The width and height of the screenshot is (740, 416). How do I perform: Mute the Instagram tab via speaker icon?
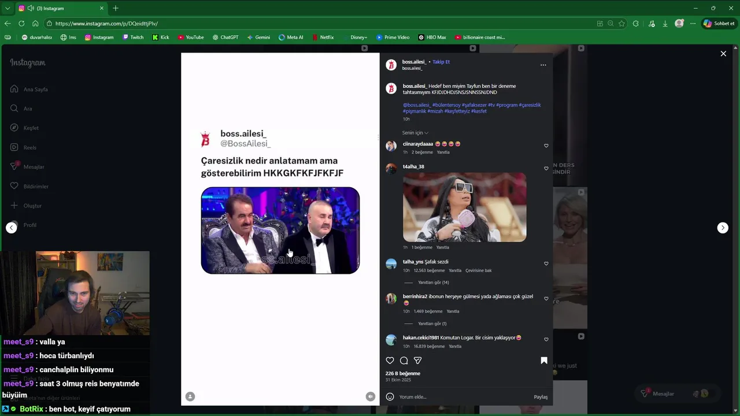coord(30,8)
